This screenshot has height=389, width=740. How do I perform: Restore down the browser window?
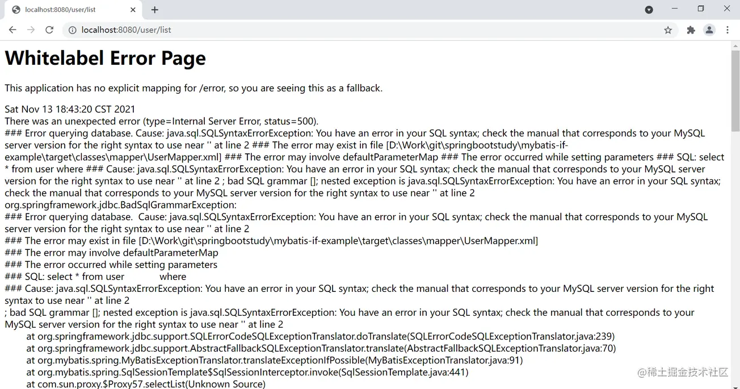click(x=701, y=9)
